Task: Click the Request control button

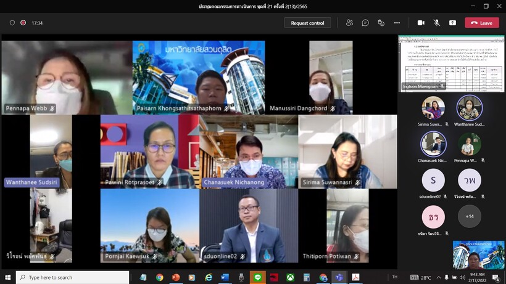Action: (x=307, y=23)
